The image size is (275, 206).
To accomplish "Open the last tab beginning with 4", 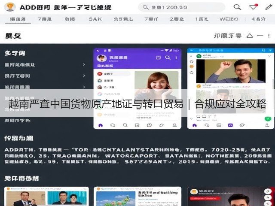I will pyautogui.click(x=258, y=19).
